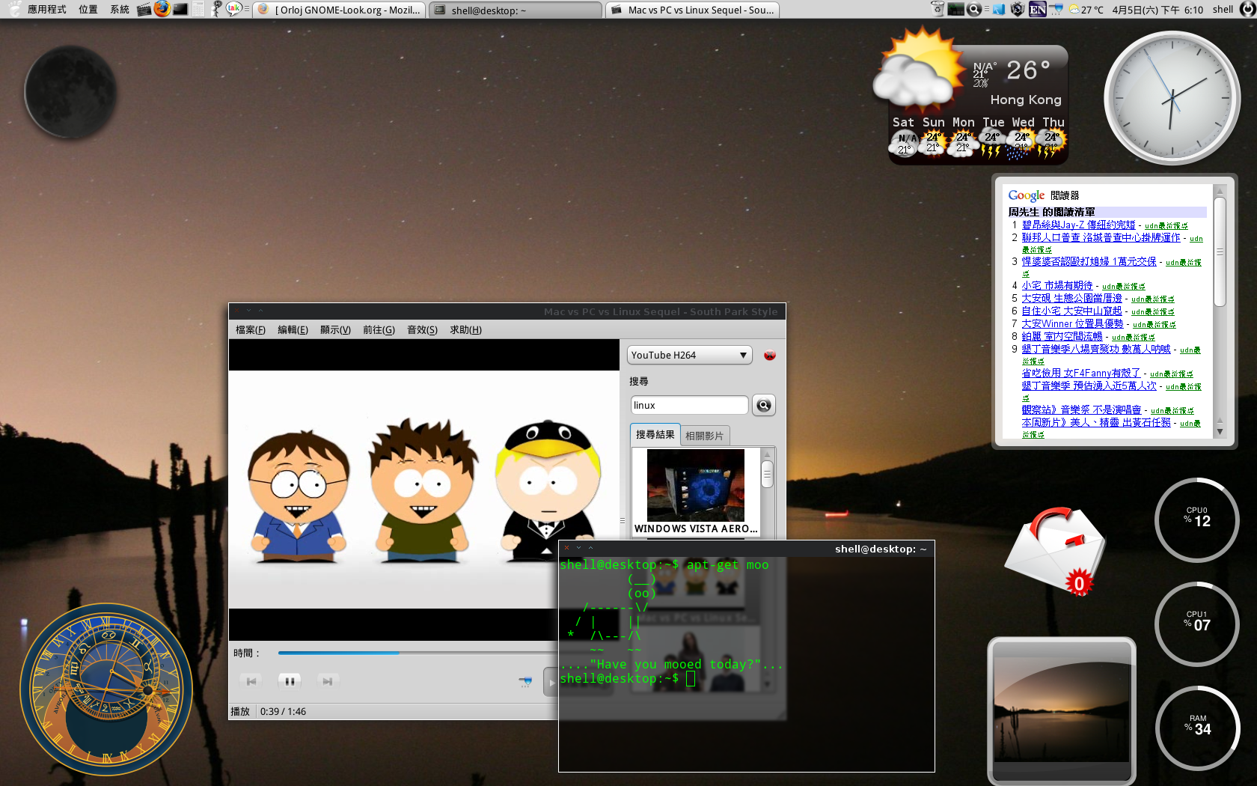This screenshot has height=786, width=1257.
Task: Open news item 6 自住小宅 大安中山寵起
Action: click(1071, 311)
